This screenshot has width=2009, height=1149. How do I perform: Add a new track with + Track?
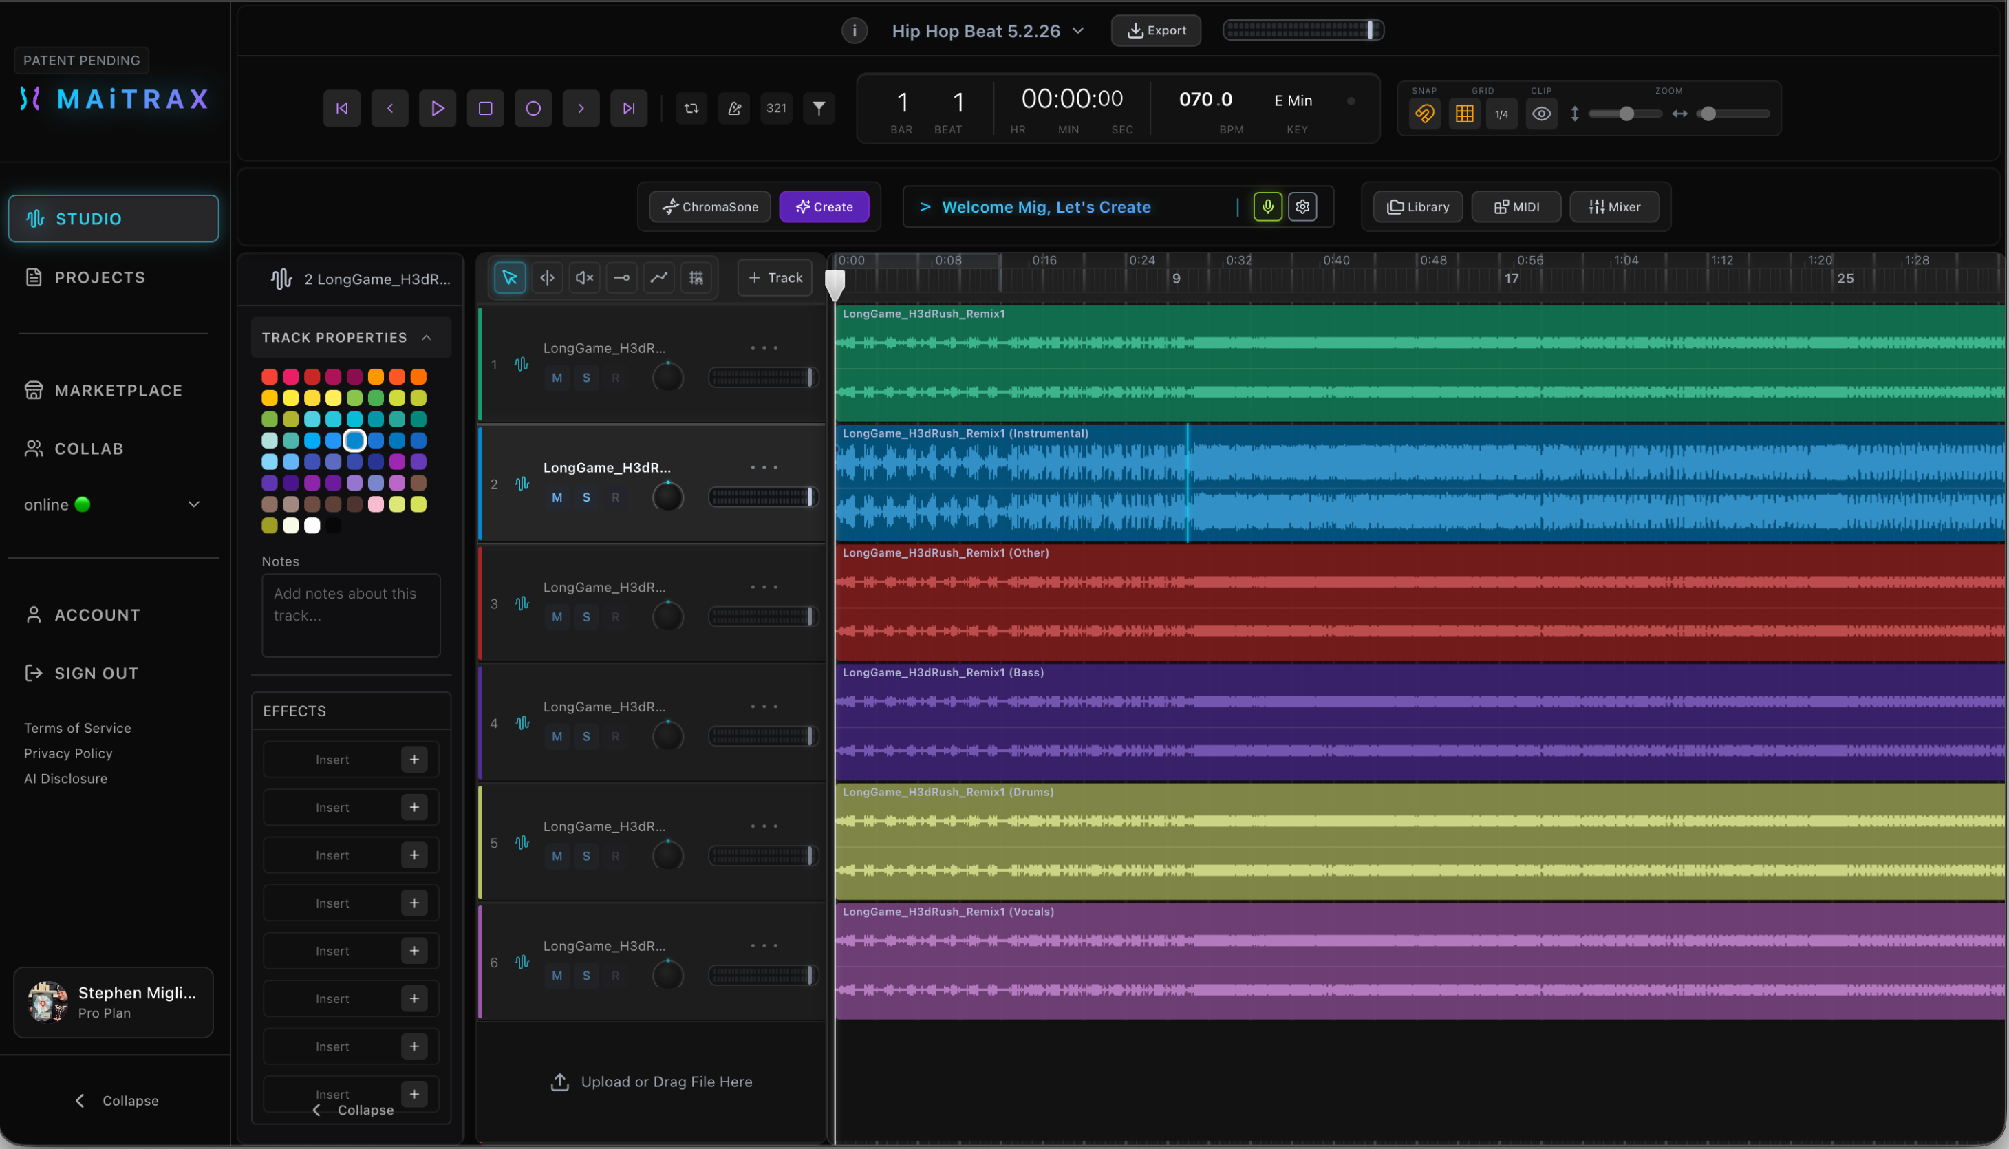point(775,278)
